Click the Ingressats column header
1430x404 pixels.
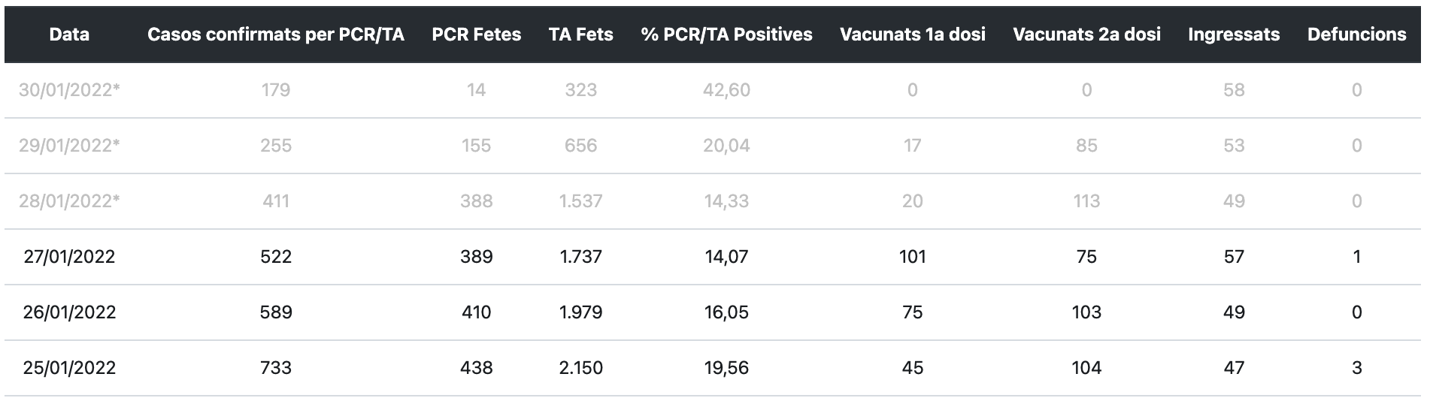pyautogui.click(x=1234, y=35)
